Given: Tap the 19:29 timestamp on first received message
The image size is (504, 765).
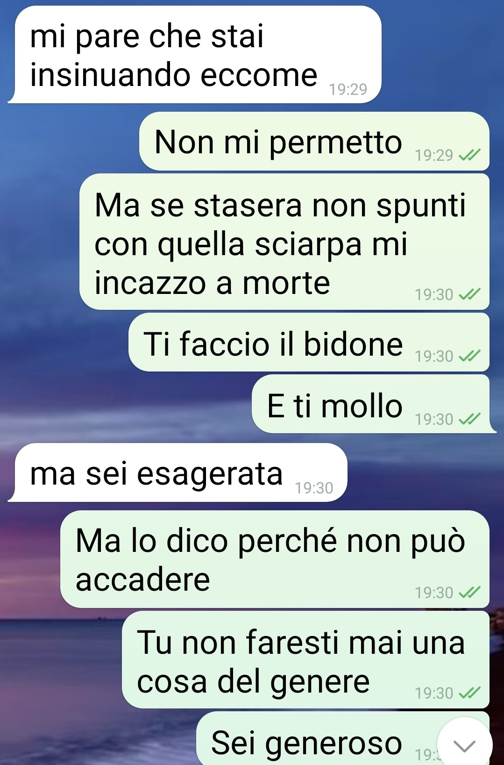Looking at the screenshot, I should tap(348, 89).
